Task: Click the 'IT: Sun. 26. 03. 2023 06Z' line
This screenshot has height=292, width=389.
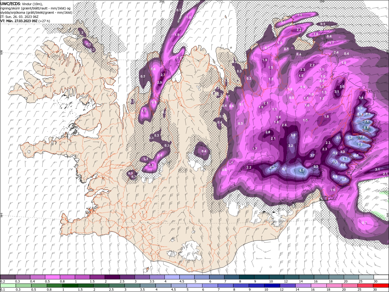Action: 19,17
